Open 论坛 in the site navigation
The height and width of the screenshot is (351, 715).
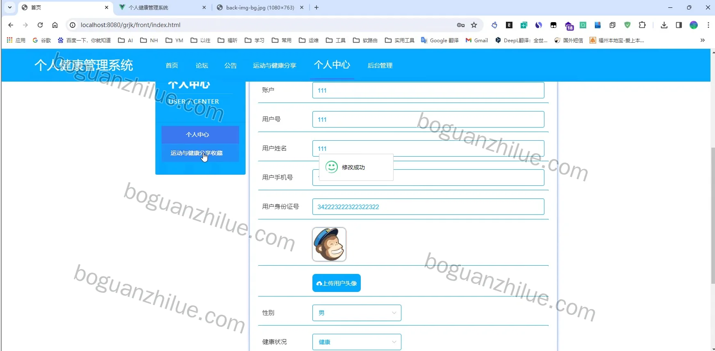[202, 65]
